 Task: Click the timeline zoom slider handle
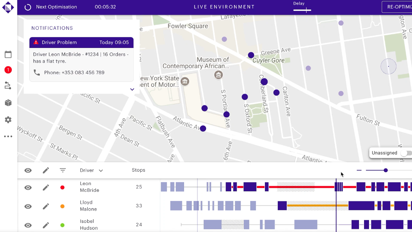(x=386, y=170)
